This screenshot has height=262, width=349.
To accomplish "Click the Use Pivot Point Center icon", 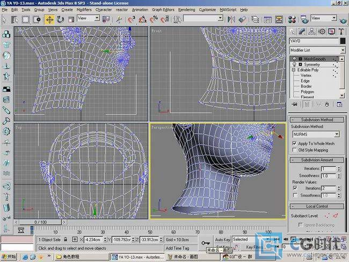I will pos(106,19).
